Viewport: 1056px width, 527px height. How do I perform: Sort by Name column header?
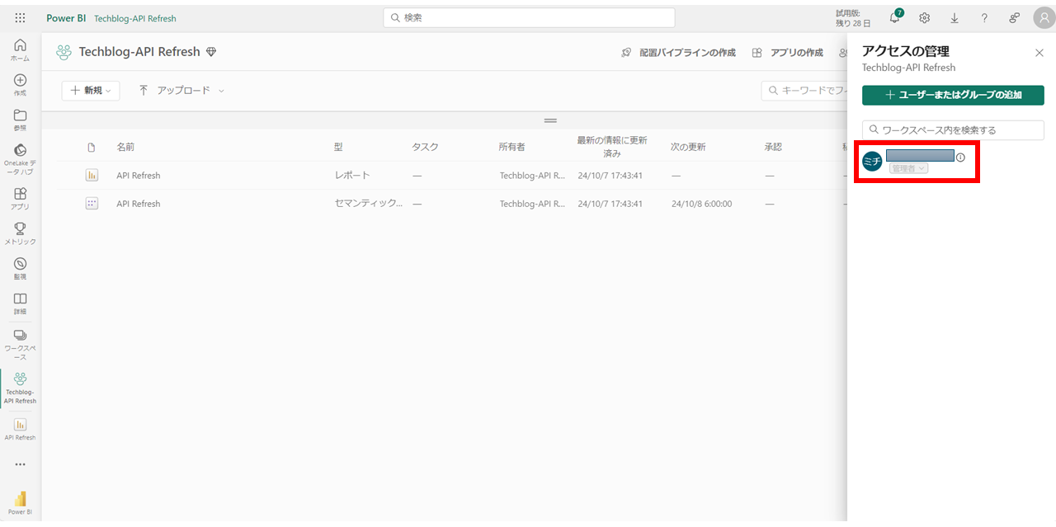click(125, 147)
